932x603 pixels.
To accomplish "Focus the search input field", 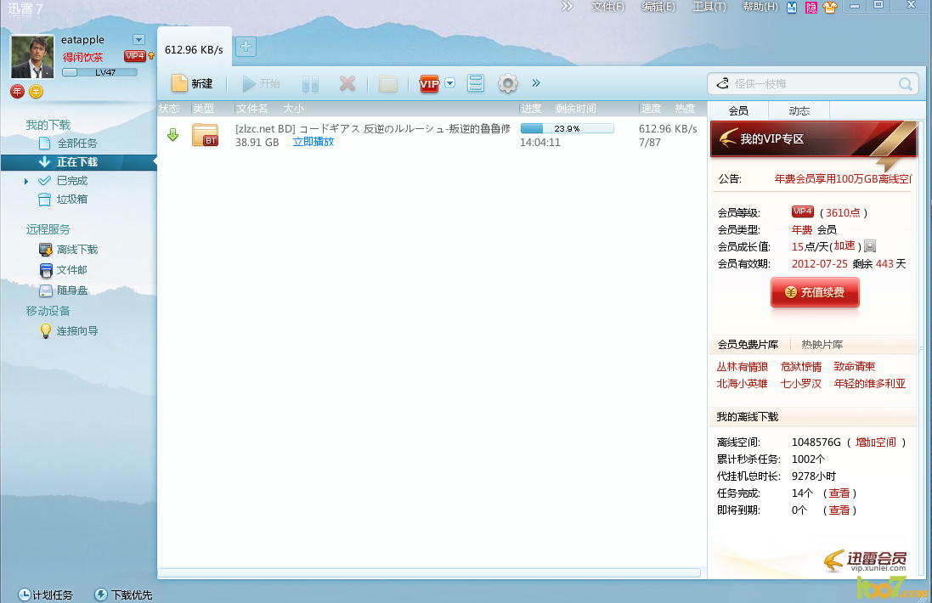I will pos(813,84).
